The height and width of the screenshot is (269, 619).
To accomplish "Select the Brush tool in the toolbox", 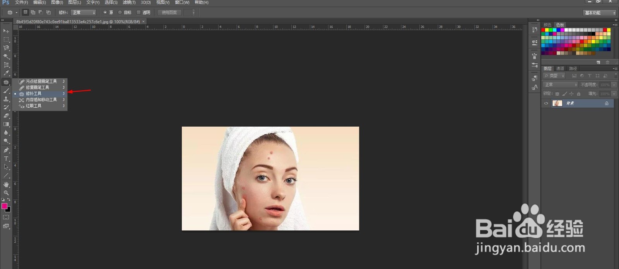I will click(6, 90).
